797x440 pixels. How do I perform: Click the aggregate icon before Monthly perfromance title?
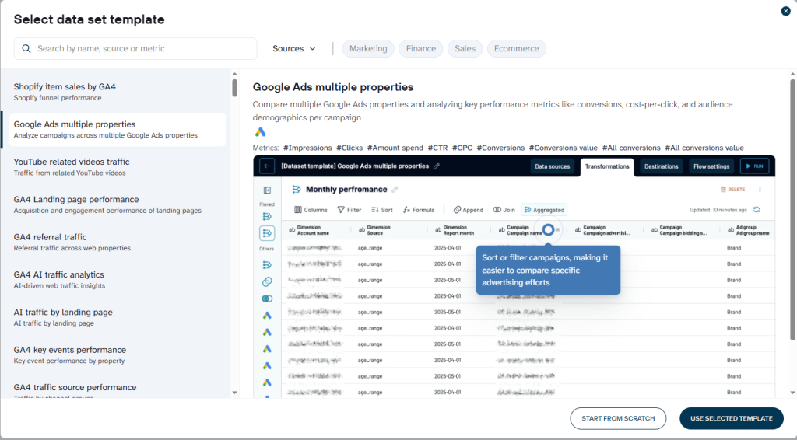click(x=297, y=190)
